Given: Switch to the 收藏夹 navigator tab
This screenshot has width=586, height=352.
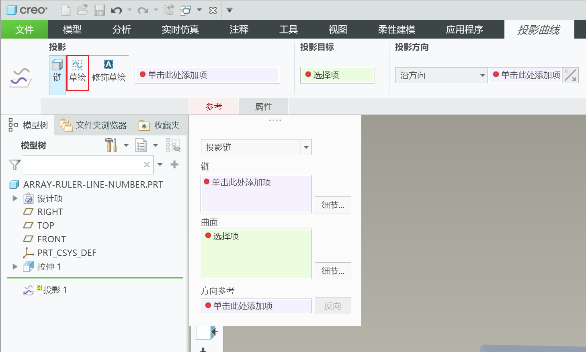Looking at the screenshot, I should coord(159,125).
